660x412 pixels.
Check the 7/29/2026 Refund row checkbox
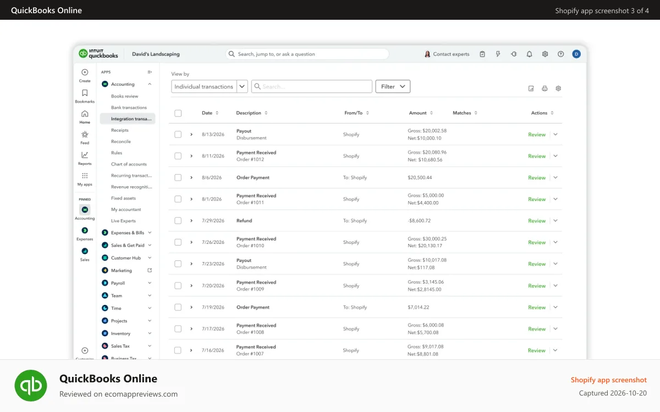click(x=178, y=221)
